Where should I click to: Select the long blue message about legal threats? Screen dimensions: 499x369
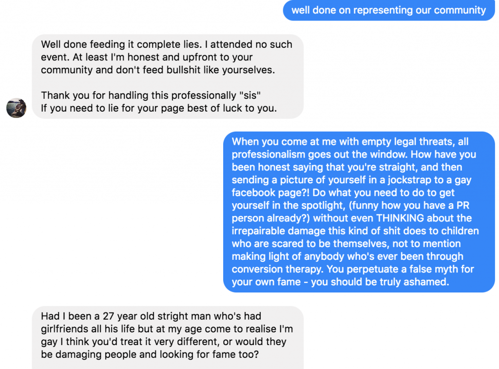coord(359,212)
